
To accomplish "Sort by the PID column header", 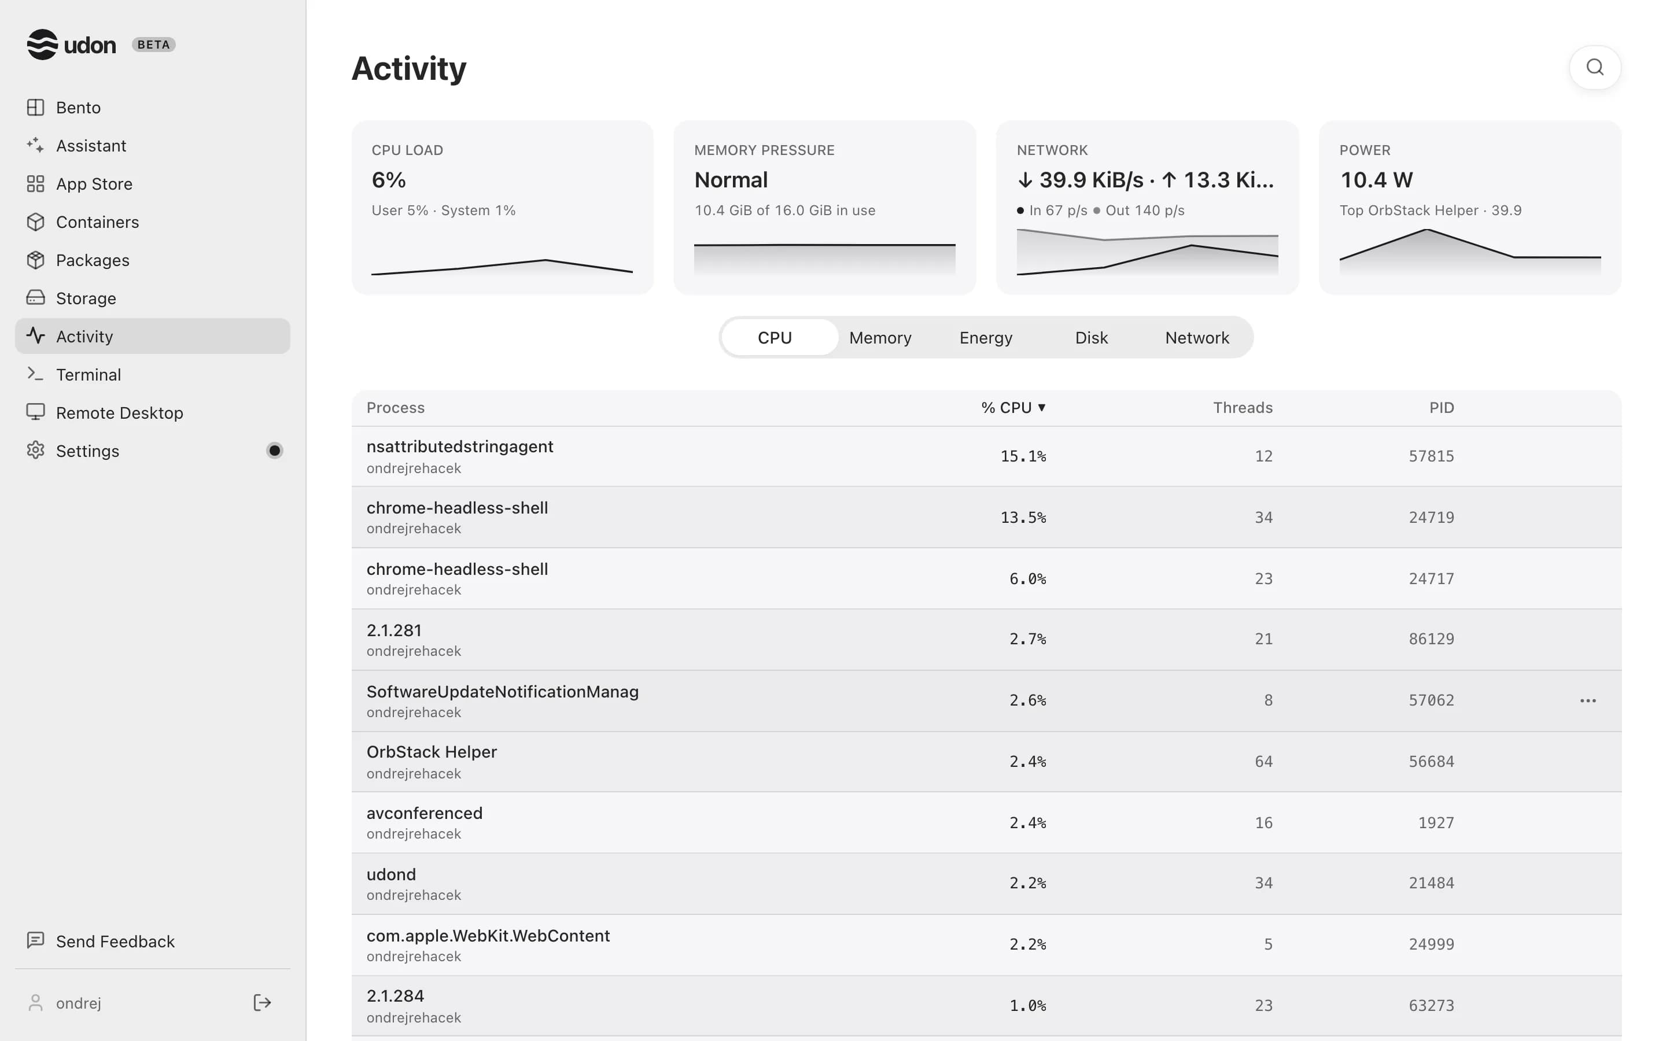I will coord(1441,408).
